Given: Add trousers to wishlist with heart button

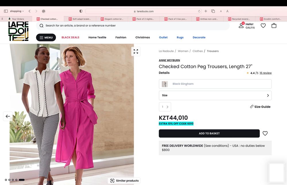Looking at the screenshot, I should [265, 133].
